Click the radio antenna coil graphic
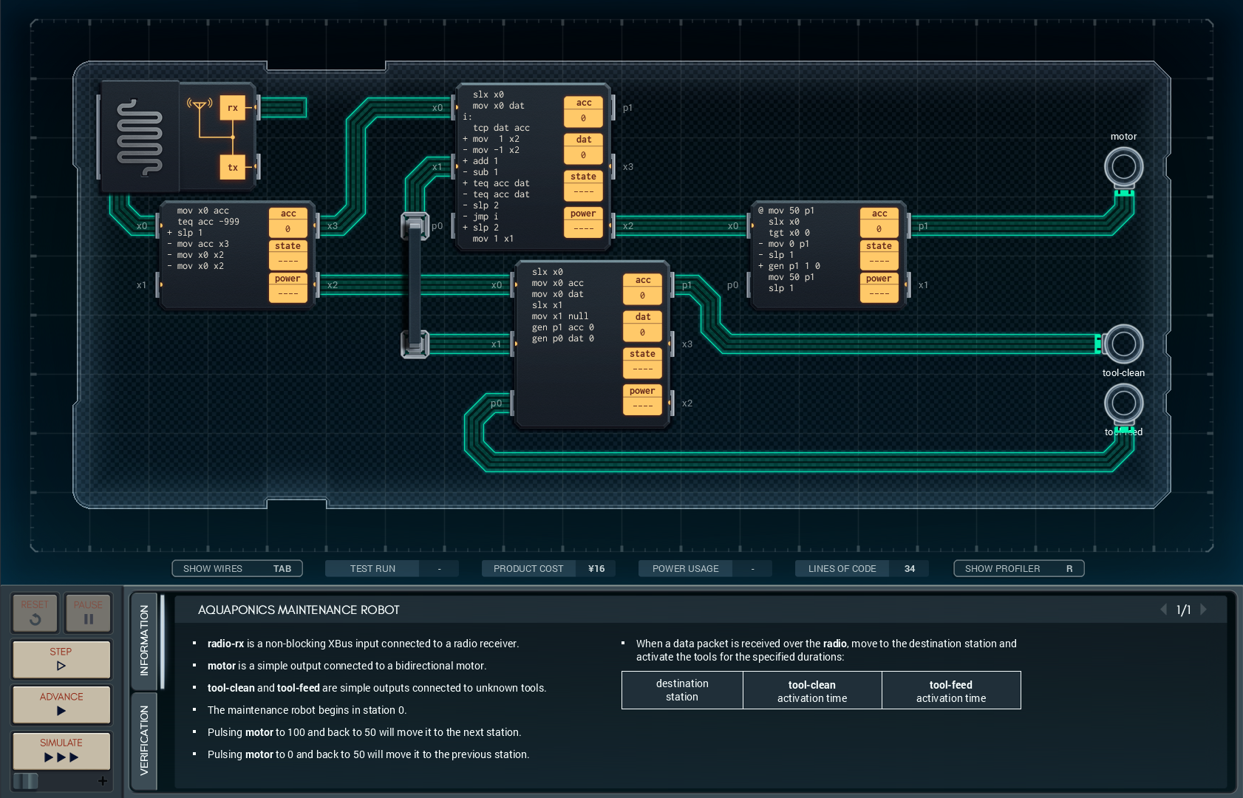1243x798 pixels. 140,137
